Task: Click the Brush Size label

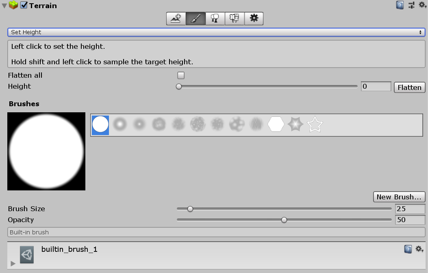Action: click(26, 209)
